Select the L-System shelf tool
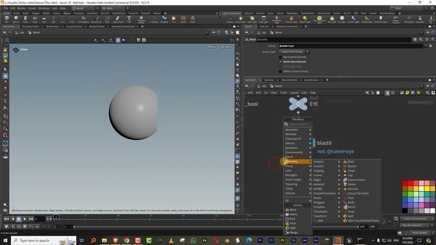Viewport: 436px width, 245px height. coord(154,19)
